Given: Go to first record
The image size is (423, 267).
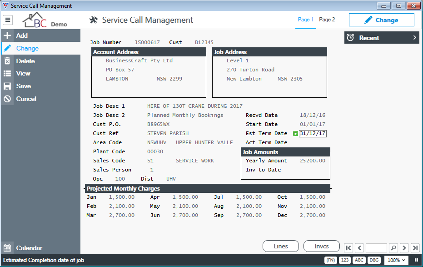Looking at the screenshot, I should pos(348,247).
